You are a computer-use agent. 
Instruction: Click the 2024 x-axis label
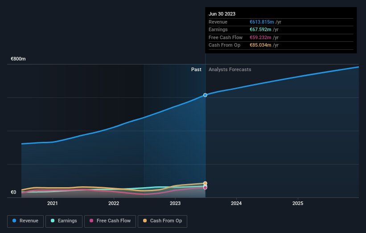pyautogui.click(x=236, y=203)
